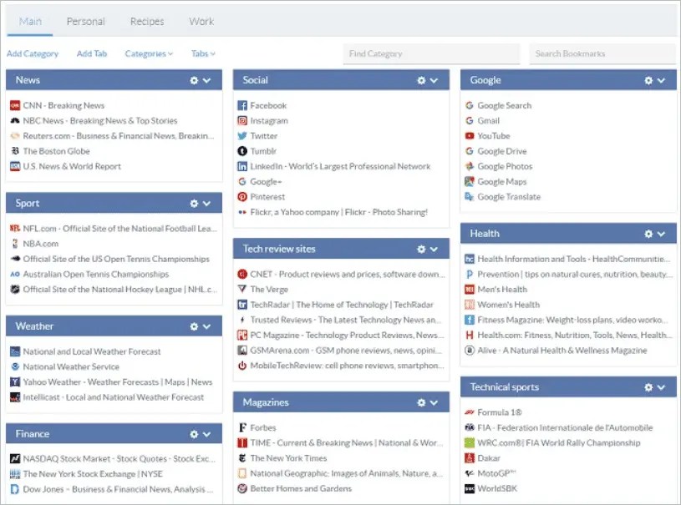Click the Search Bookmarks input field
Viewport: 681px width, 505px height.
pyautogui.click(x=602, y=53)
